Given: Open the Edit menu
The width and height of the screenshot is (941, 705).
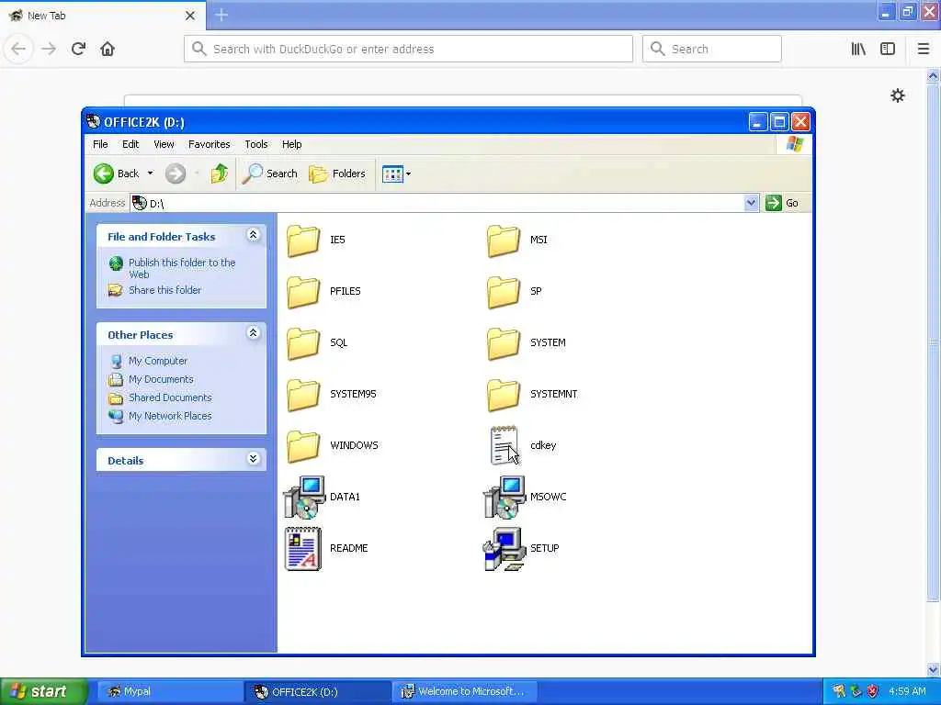Looking at the screenshot, I should tap(130, 144).
